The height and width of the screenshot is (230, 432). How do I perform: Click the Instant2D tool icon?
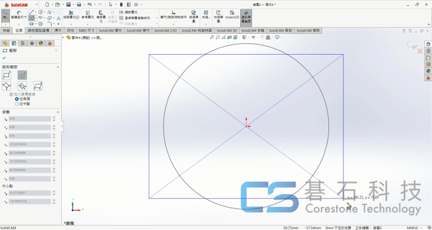(232, 15)
